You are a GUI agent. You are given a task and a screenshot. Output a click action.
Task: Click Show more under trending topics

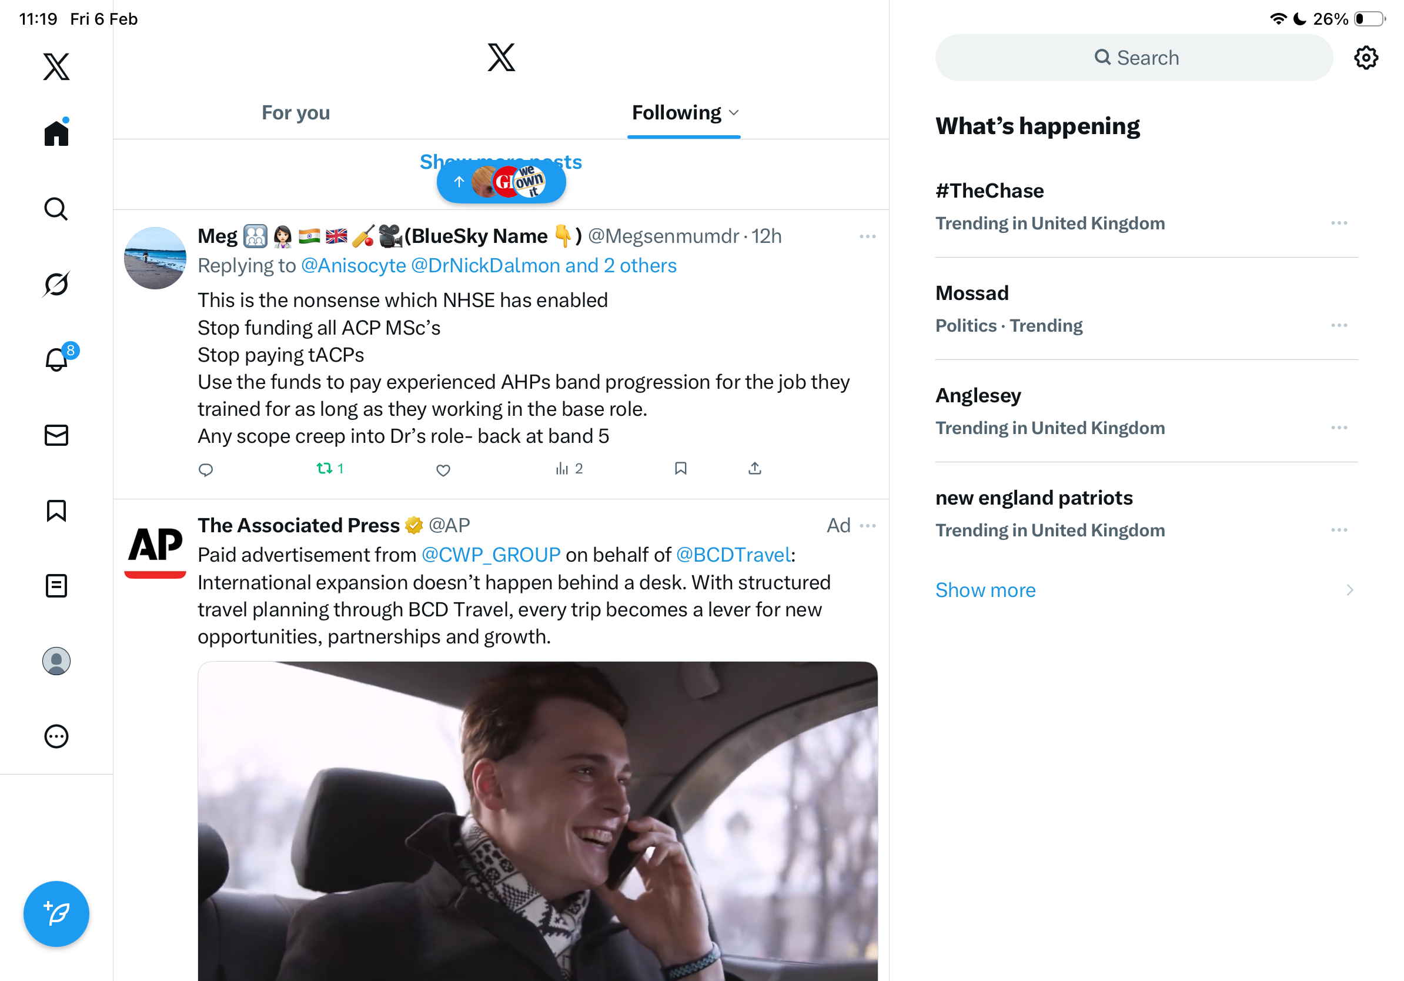pos(985,589)
